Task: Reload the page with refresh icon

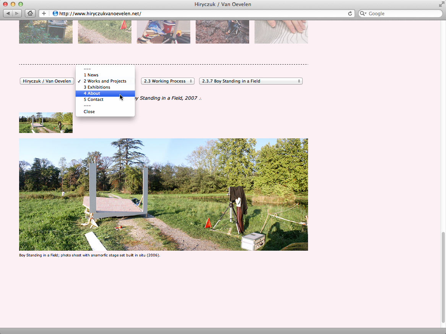Action: point(350,13)
